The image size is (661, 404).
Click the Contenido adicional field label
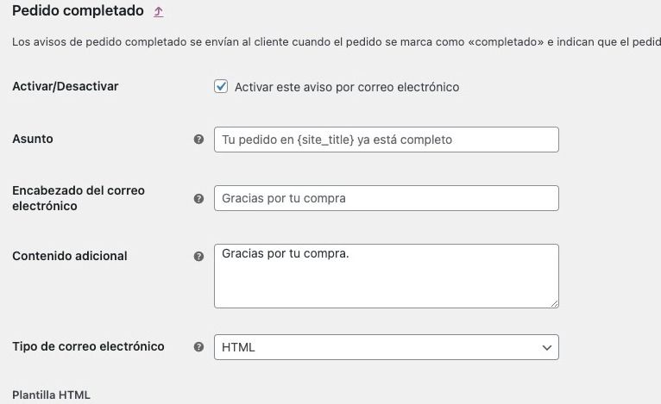70,256
